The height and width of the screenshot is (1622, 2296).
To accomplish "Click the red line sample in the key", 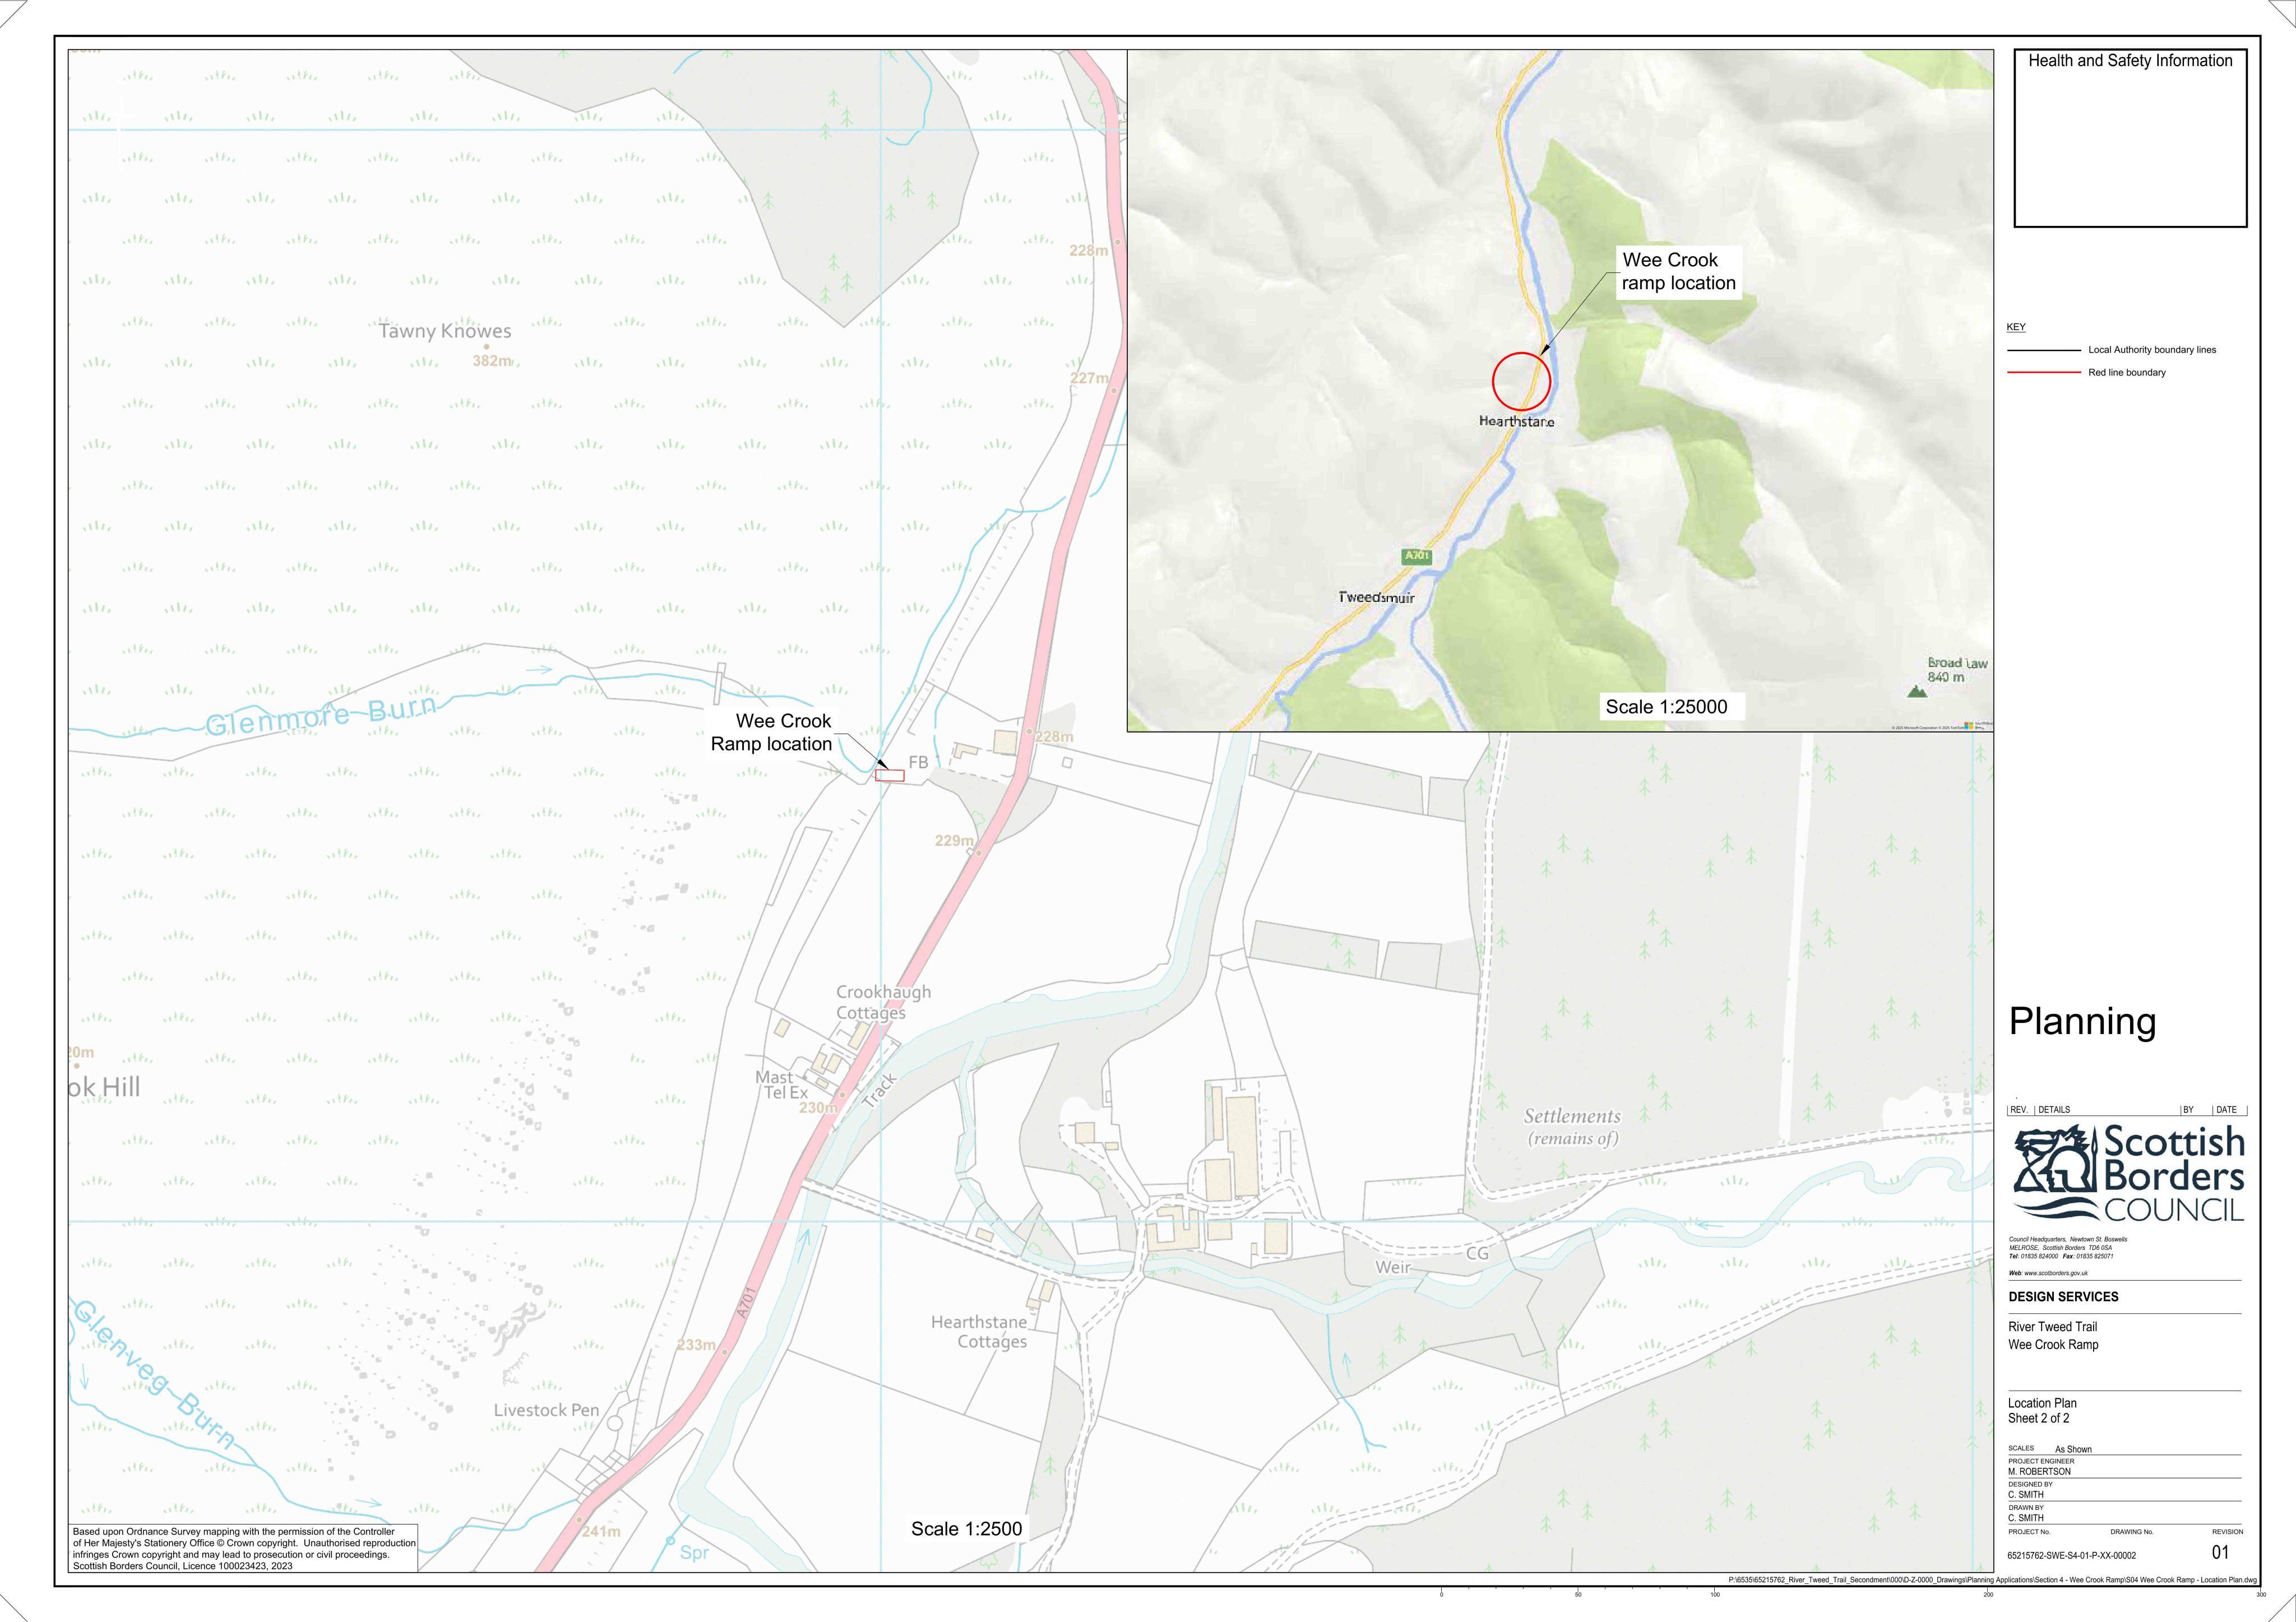I will coord(2043,372).
